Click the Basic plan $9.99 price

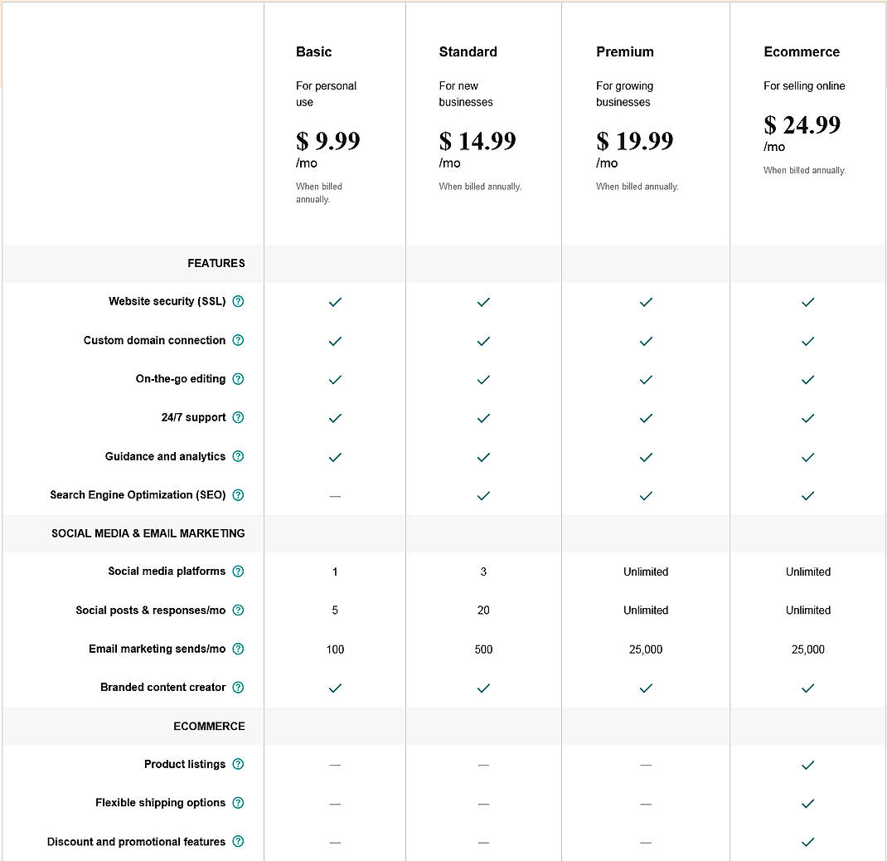tap(327, 141)
